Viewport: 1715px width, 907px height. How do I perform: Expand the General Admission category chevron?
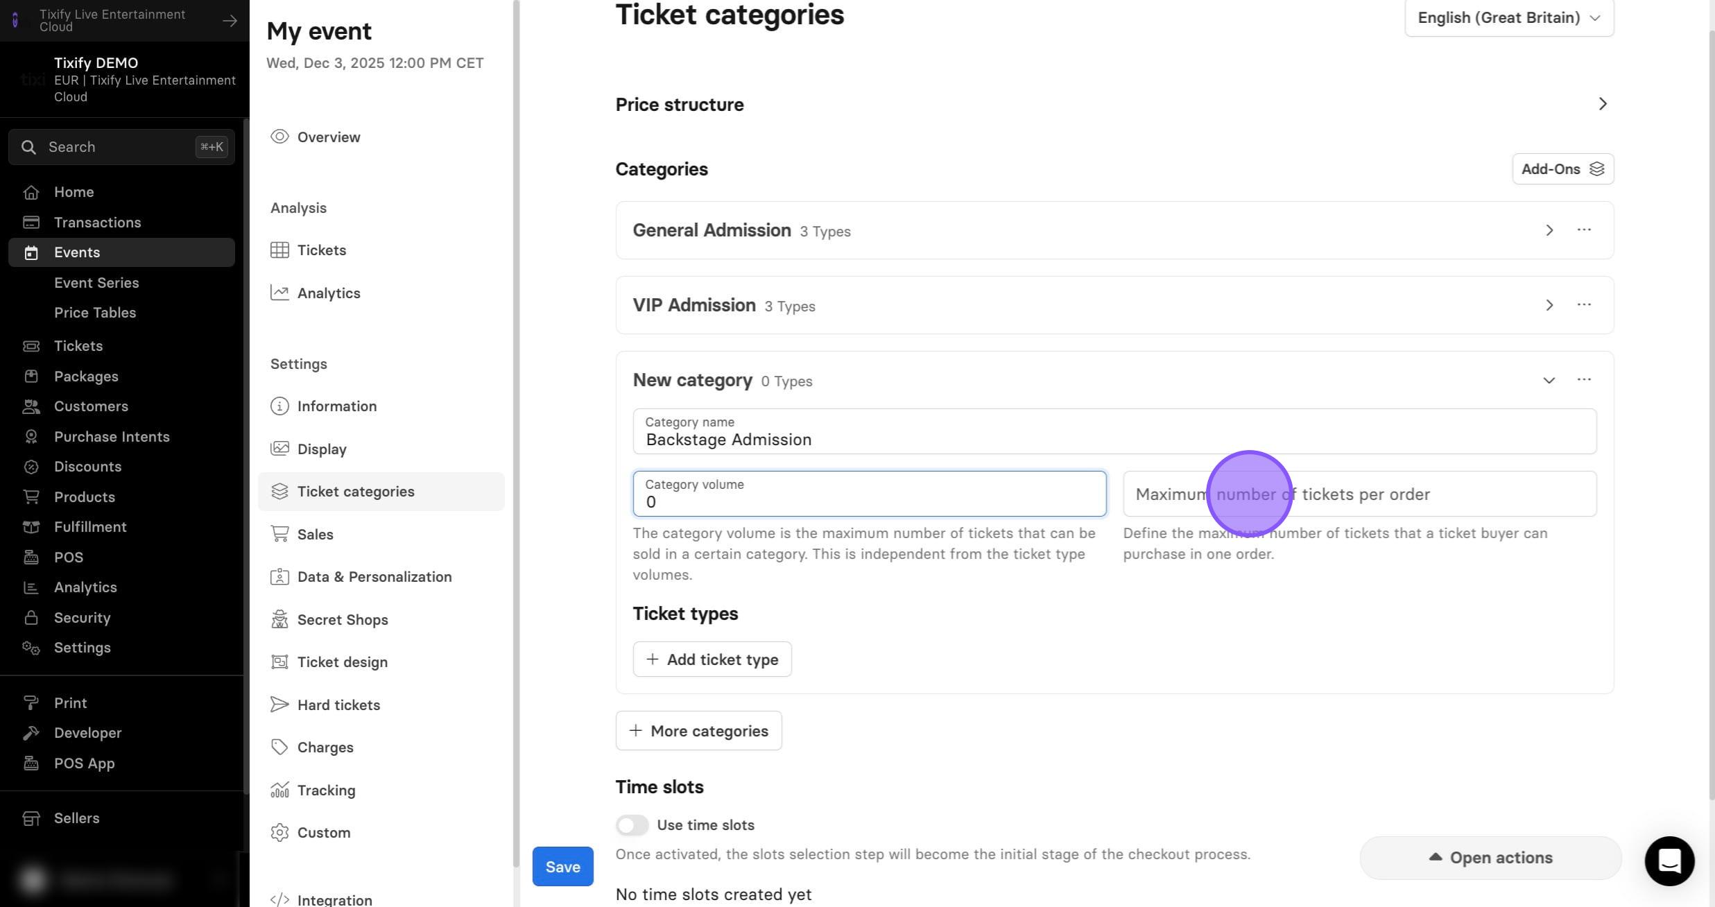pos(1549,230)
